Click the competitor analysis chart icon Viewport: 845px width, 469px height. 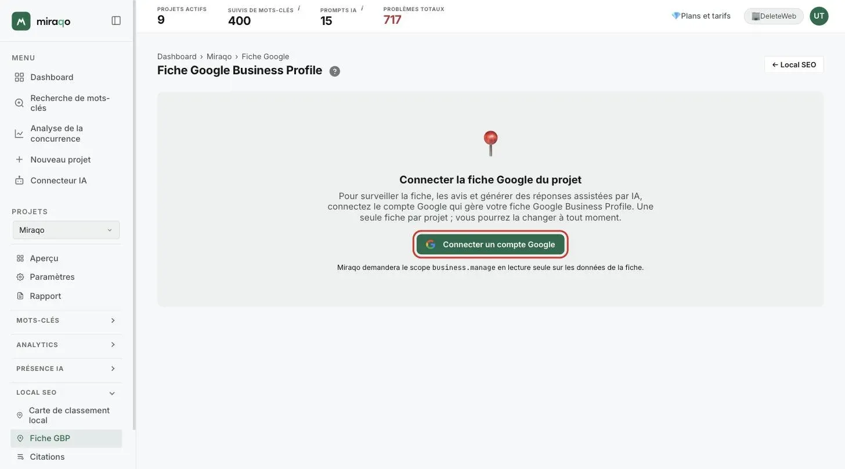(x=19, y=134)
